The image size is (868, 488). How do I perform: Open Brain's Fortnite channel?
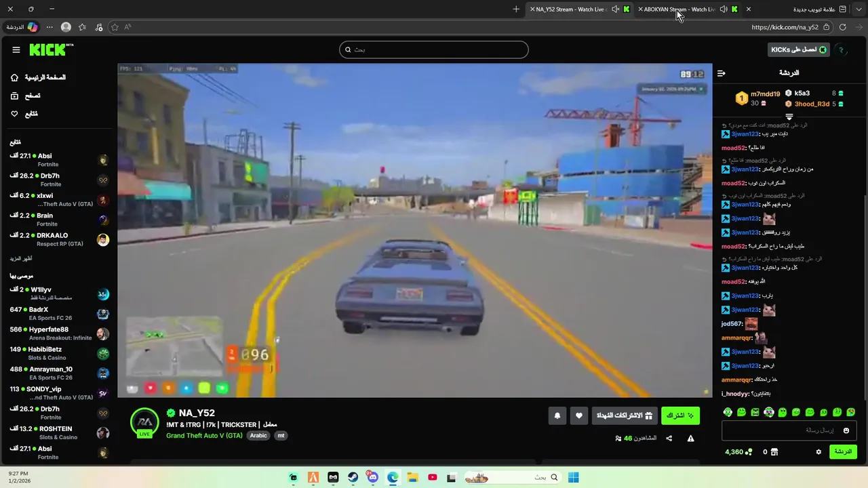(59, 219)
